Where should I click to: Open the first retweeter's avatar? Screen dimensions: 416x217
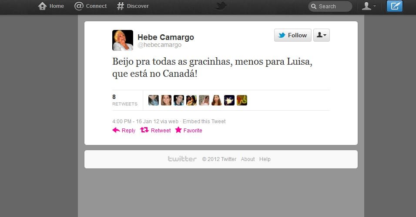(153, 100)
